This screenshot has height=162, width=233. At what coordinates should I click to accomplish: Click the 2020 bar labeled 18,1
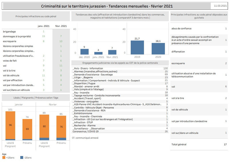click(x=158, y=49)
